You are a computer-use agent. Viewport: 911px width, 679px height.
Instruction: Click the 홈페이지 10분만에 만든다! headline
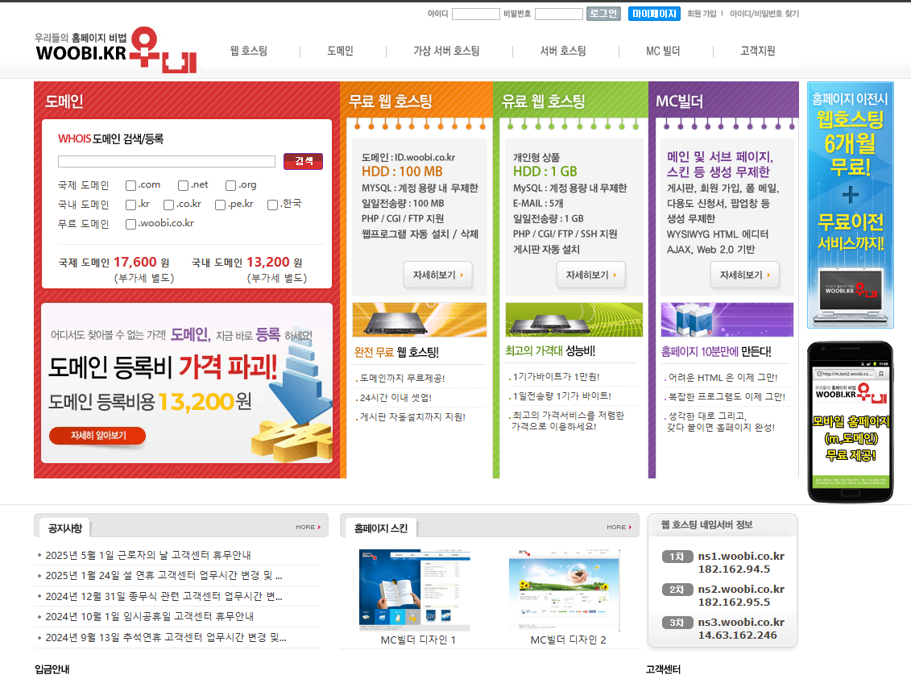click(716, 351)
